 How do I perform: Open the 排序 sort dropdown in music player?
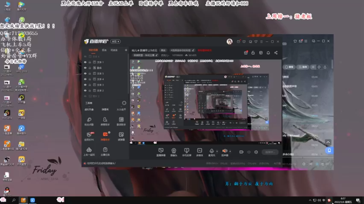[303, 67]
